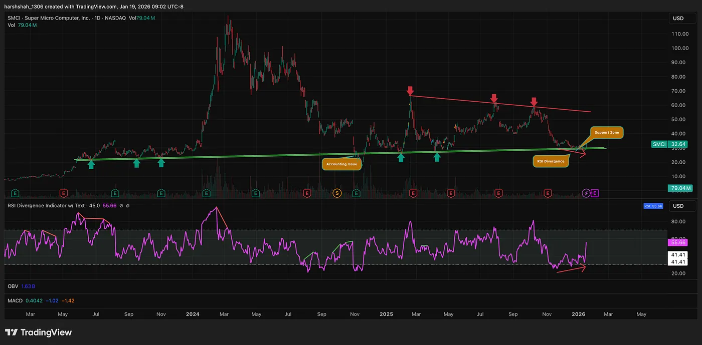
Task: Click the green earnings marker above Nov 2024
Action: (357, 193)
